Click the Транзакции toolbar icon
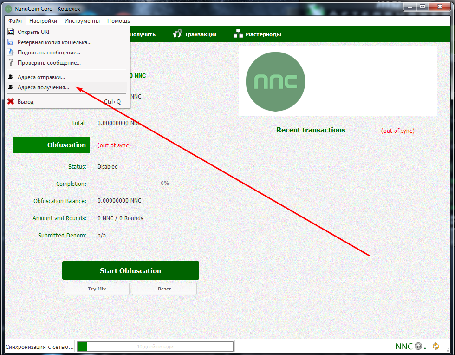The width and height of the screenshot is (455, 355). click(x=178, y=34)
